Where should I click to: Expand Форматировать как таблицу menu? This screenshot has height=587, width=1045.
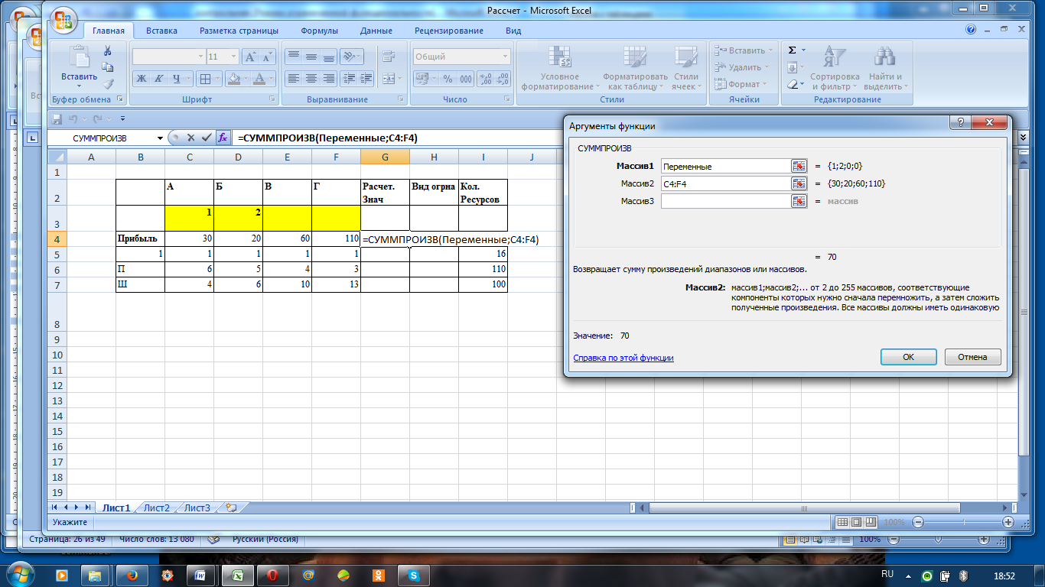(x=635, y=69)
